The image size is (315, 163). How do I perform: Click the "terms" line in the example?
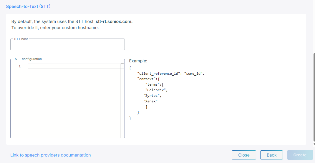(155, 84)
